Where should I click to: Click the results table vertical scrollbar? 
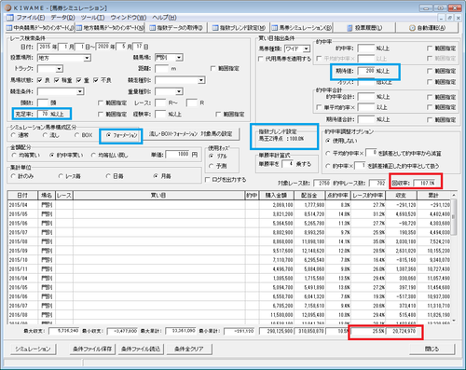point(454,258)
